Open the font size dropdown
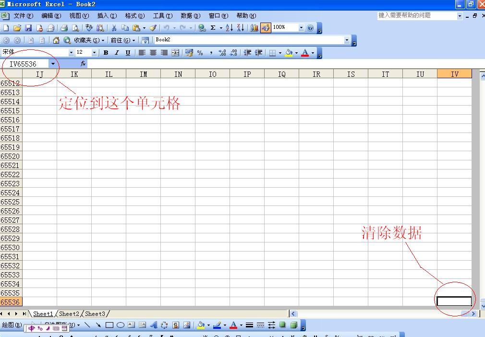This screenshot has height=337, width=485. pyautogui.click(x=94, y=53)
